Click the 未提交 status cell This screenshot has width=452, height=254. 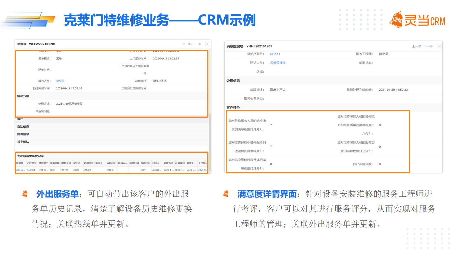coord(112,170)
